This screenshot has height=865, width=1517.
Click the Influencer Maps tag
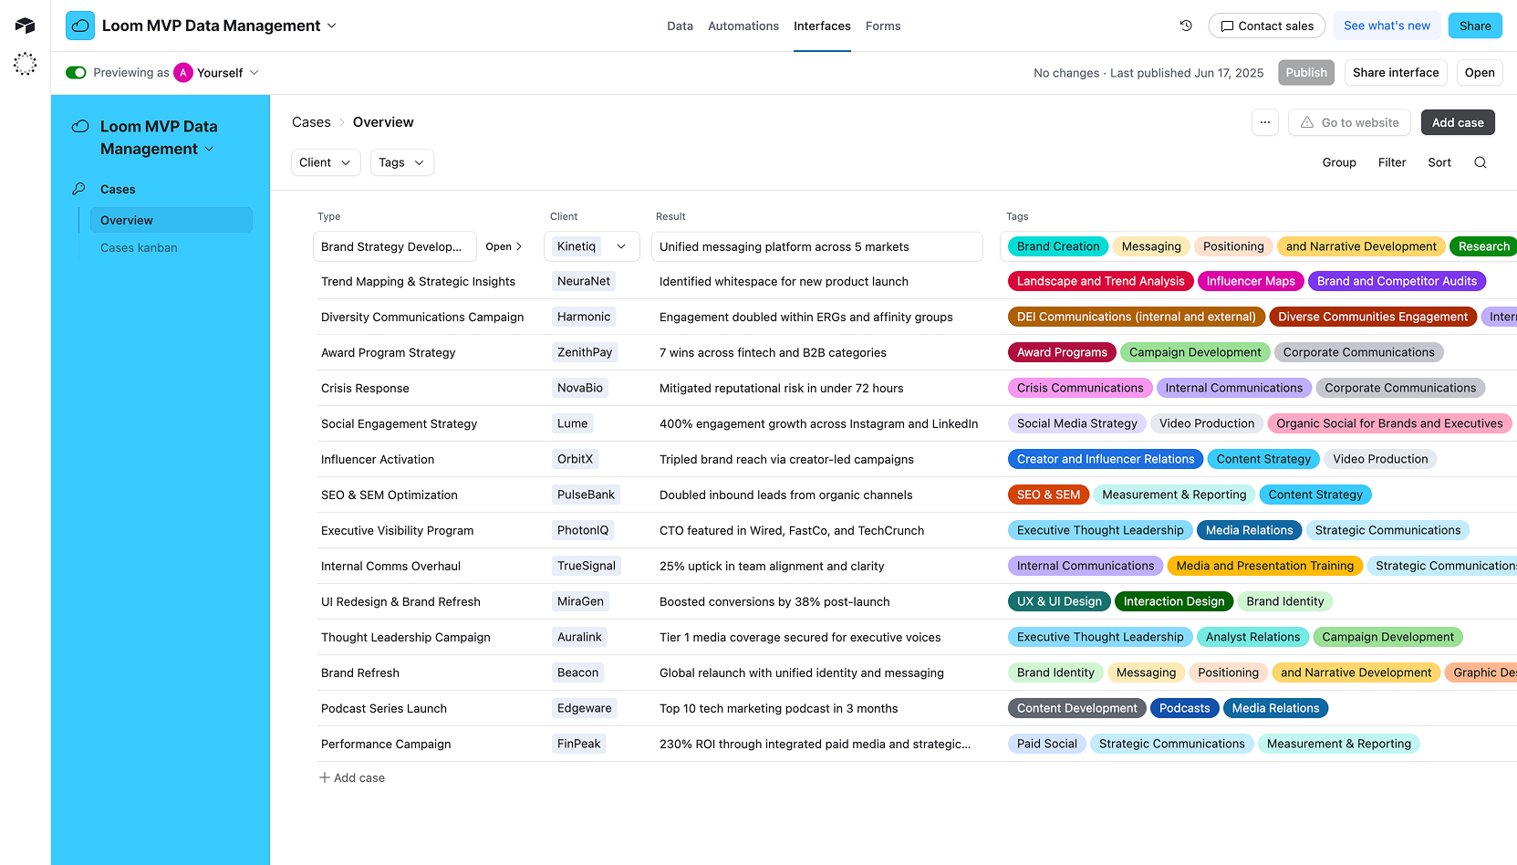(1251, 281)
